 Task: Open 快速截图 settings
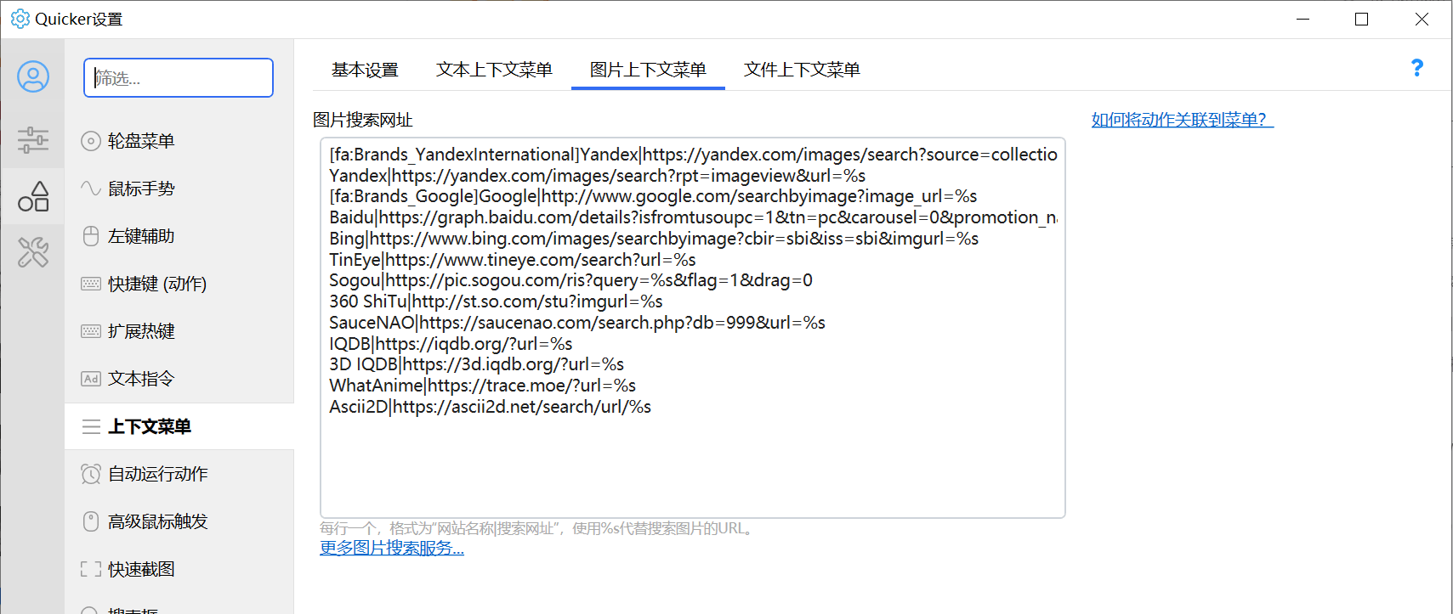pyautogui.click(x=179, y=569)
